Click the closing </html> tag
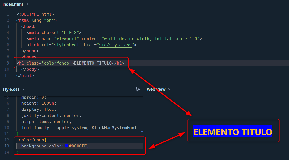Screen dimensions: 289x160 (25, 75)
